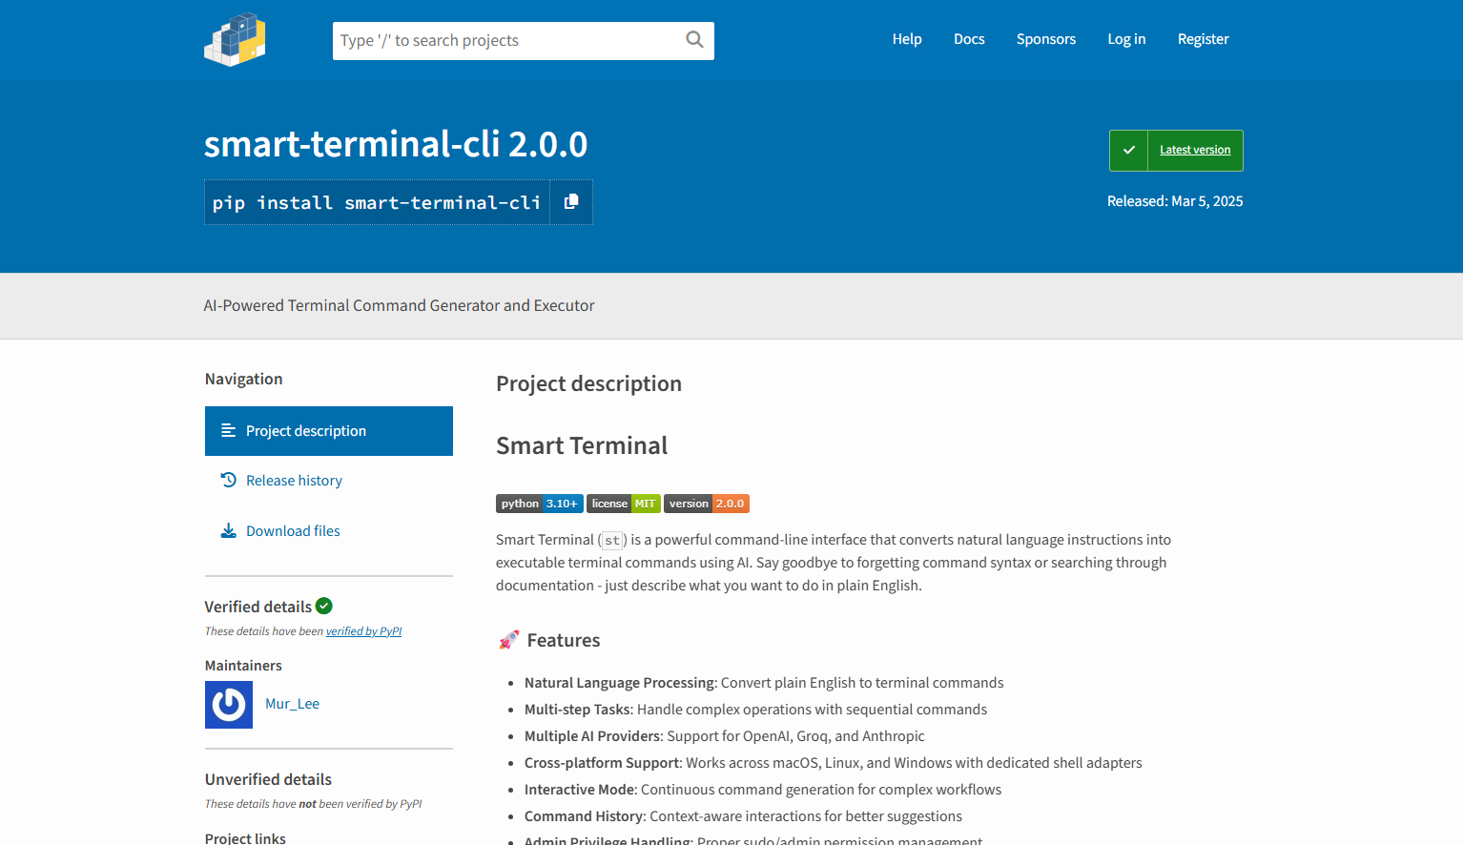
Task: Click the Log in link
Action: (1126, 39)
